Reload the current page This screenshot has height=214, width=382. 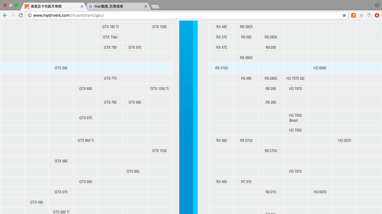[x=21, y=15]
